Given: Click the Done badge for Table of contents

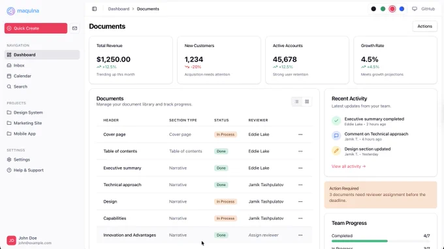Looking at the screenshot, I should coord(221,151).
